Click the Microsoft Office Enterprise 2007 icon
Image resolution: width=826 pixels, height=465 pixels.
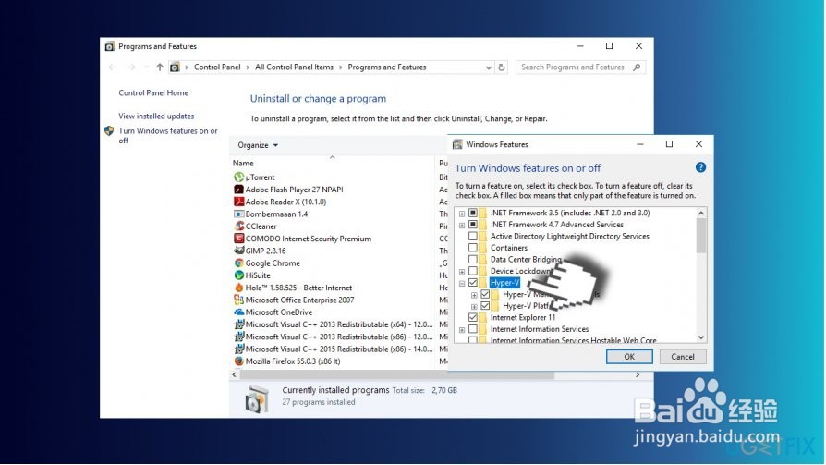[x=238, y=300]
